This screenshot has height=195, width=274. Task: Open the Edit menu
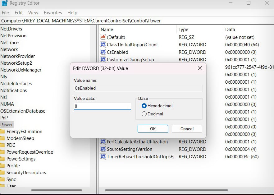(19, 12)
